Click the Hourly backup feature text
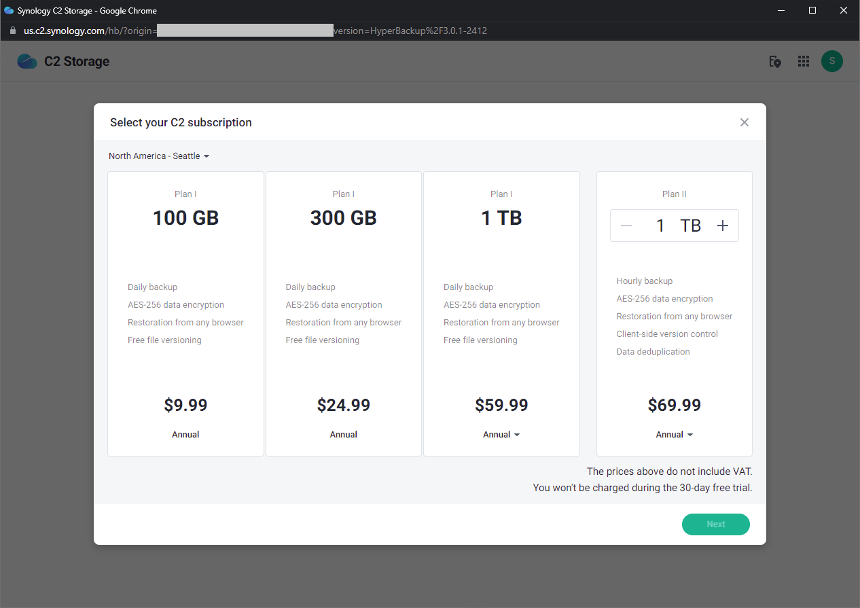The image size is (860, 608). coord(645,281)
